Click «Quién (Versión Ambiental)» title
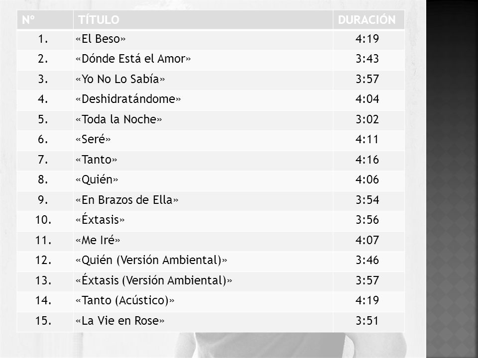Screen dimensions: 478x358 coord(151,260)
